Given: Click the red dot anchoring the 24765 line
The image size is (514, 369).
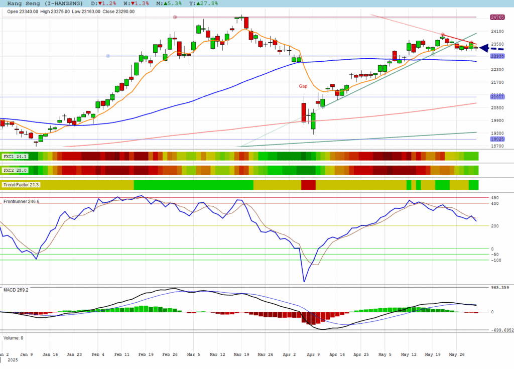Looking at the screenshot, I should 175,17.
